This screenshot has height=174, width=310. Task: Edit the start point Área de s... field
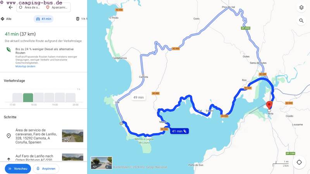pos(30,7)
